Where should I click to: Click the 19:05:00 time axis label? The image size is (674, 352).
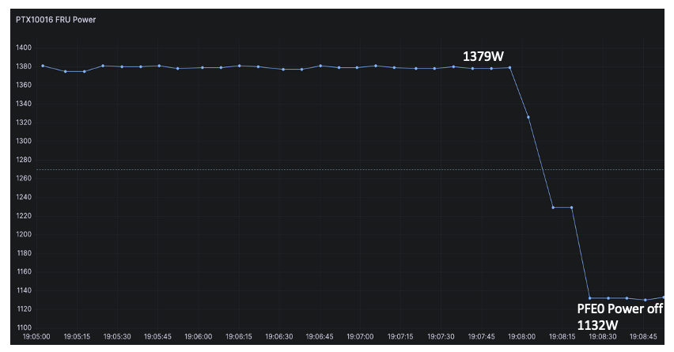coord(36,336)
